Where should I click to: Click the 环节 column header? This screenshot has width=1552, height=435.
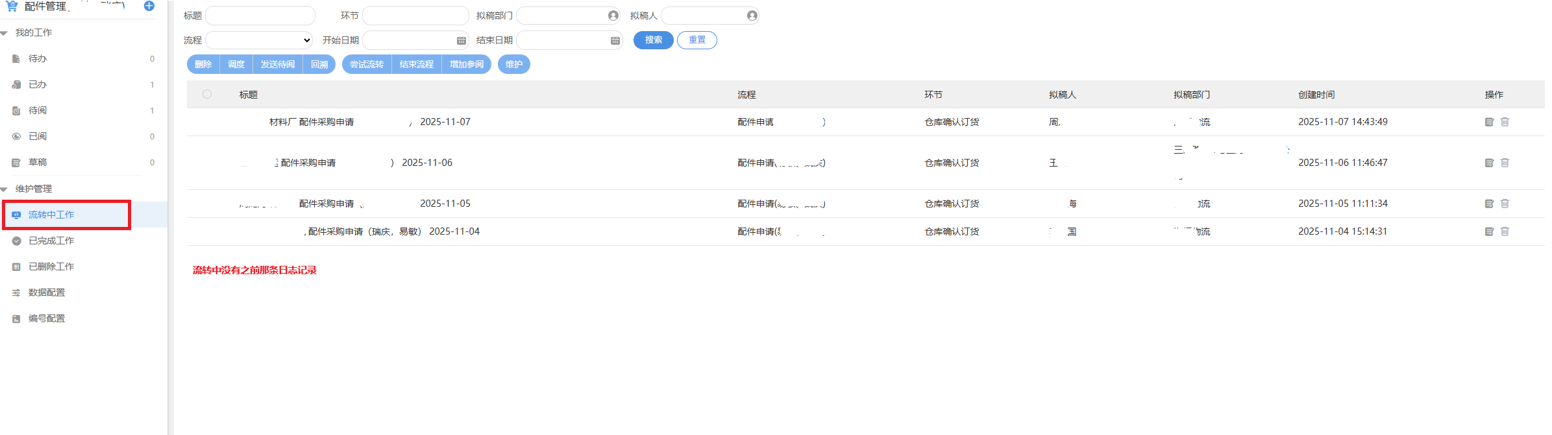click(933, 95)
